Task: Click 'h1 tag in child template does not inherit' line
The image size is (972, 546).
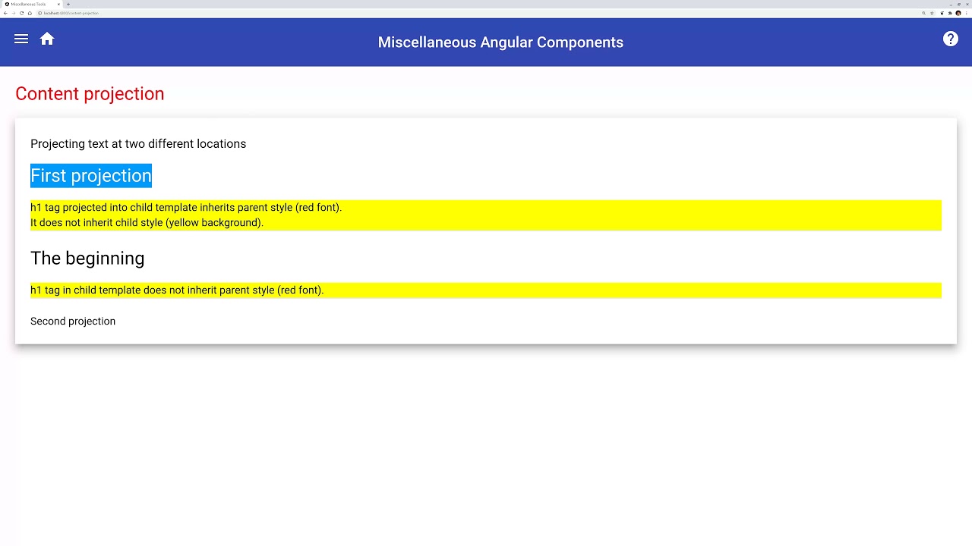Action: (x=177, y=290)
